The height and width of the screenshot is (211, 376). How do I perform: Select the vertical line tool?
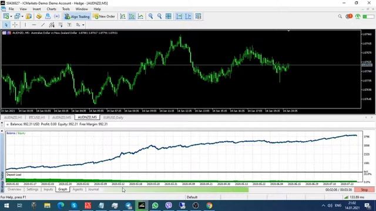coord(25,25)
